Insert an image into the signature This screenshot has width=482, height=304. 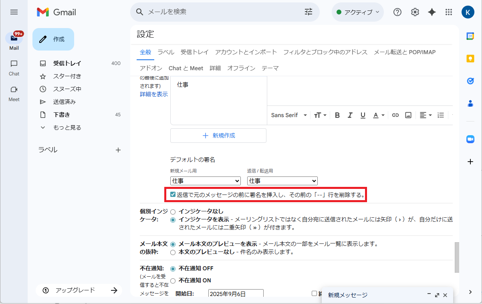(408, 115)
